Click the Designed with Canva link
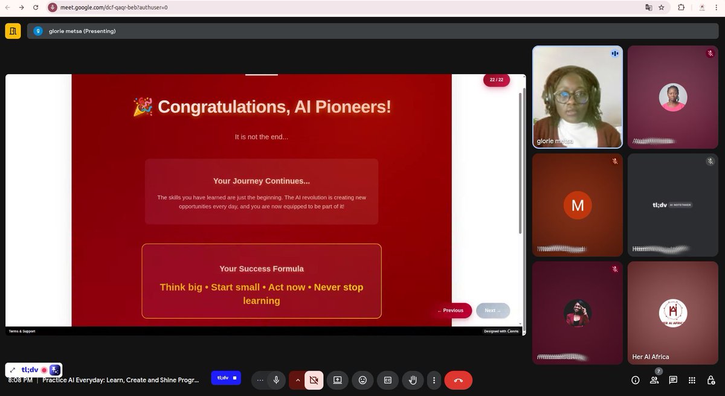This screenshot has height=396, width=725. [x=501, y=331]
